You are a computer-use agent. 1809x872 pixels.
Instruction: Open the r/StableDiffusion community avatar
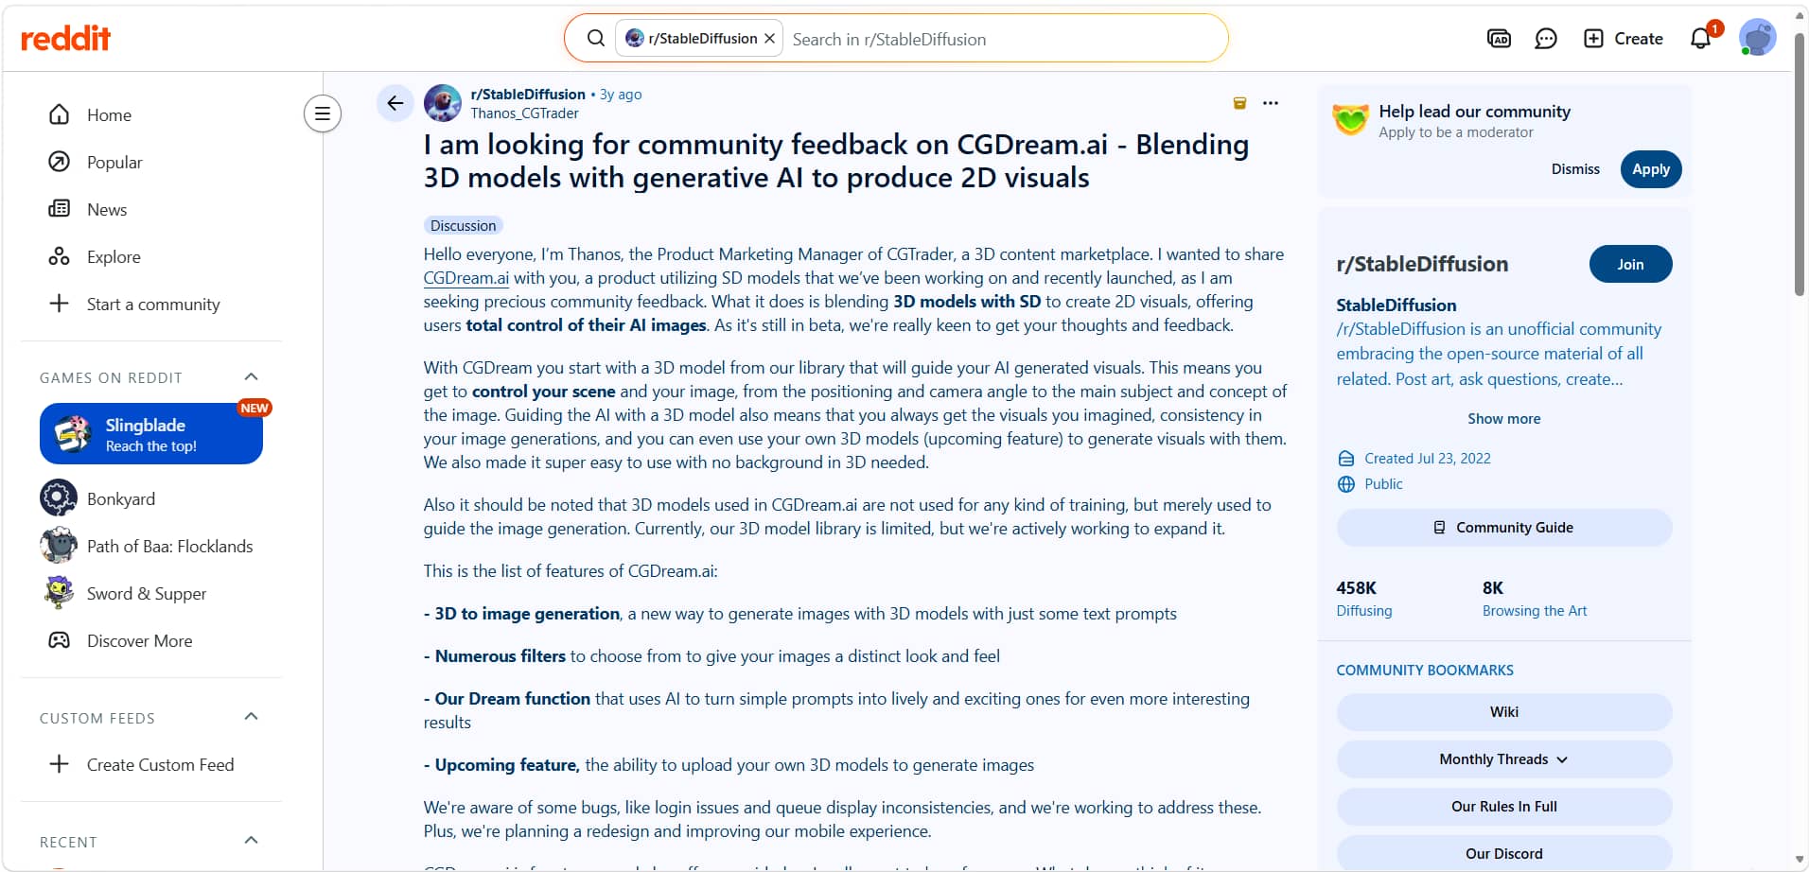pyautogui.click(x=442, y=103)
